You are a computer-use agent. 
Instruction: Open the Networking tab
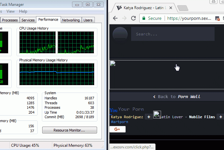(x=71, y=20)
